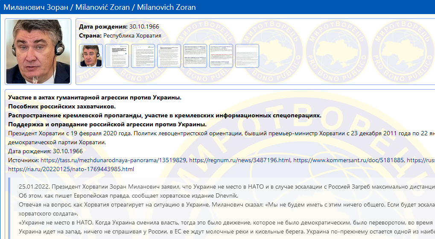Viewport: 435px width, 239px height.
Task: Click the bold heading 'Пособник российских захватчиков'
Action: pos(62,106)
